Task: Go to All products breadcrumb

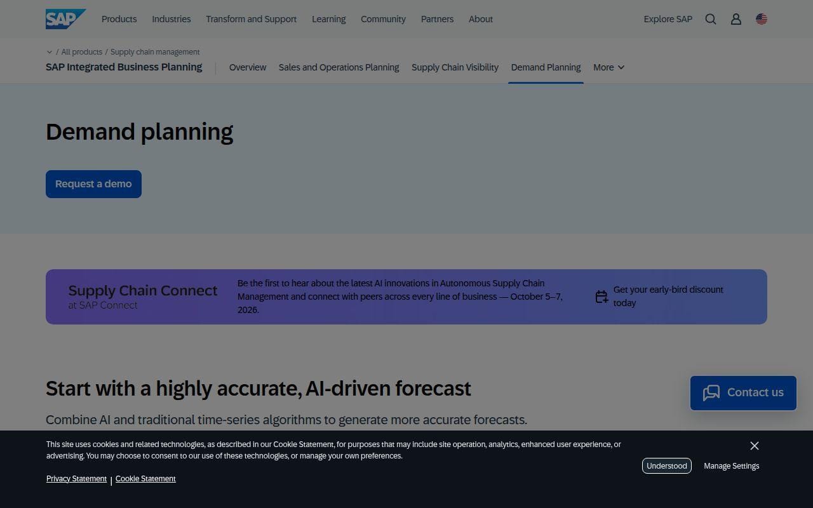Action: [x=82, y=52]
